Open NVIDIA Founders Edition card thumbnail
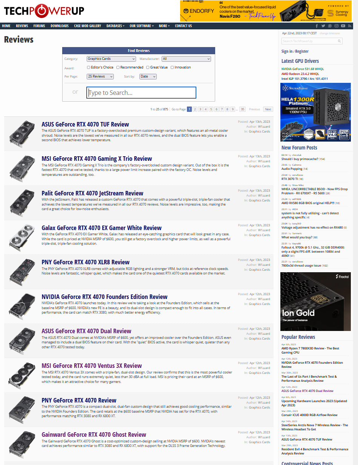This screenshot has width=358, height=465. point(22,306)
